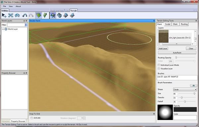Toggle the green grid view icon
199x127 pixels.
[x=38, y=15]
